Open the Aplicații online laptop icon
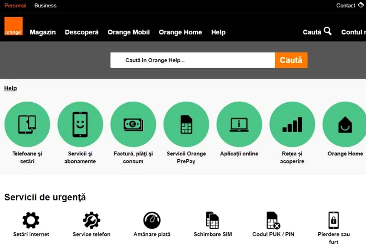The width and height of the screenshot is (366, 246). 239,124
